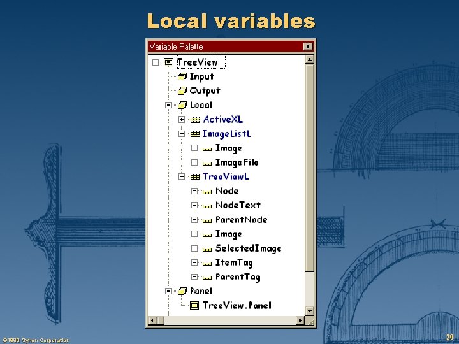Expand the ParentTag field

194,276
